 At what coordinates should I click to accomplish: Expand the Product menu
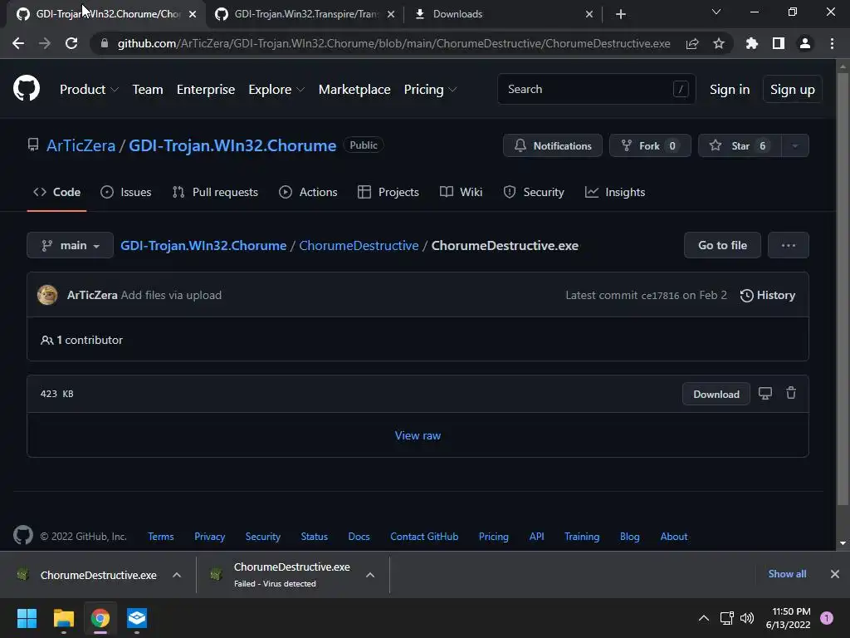pos(89,90)
